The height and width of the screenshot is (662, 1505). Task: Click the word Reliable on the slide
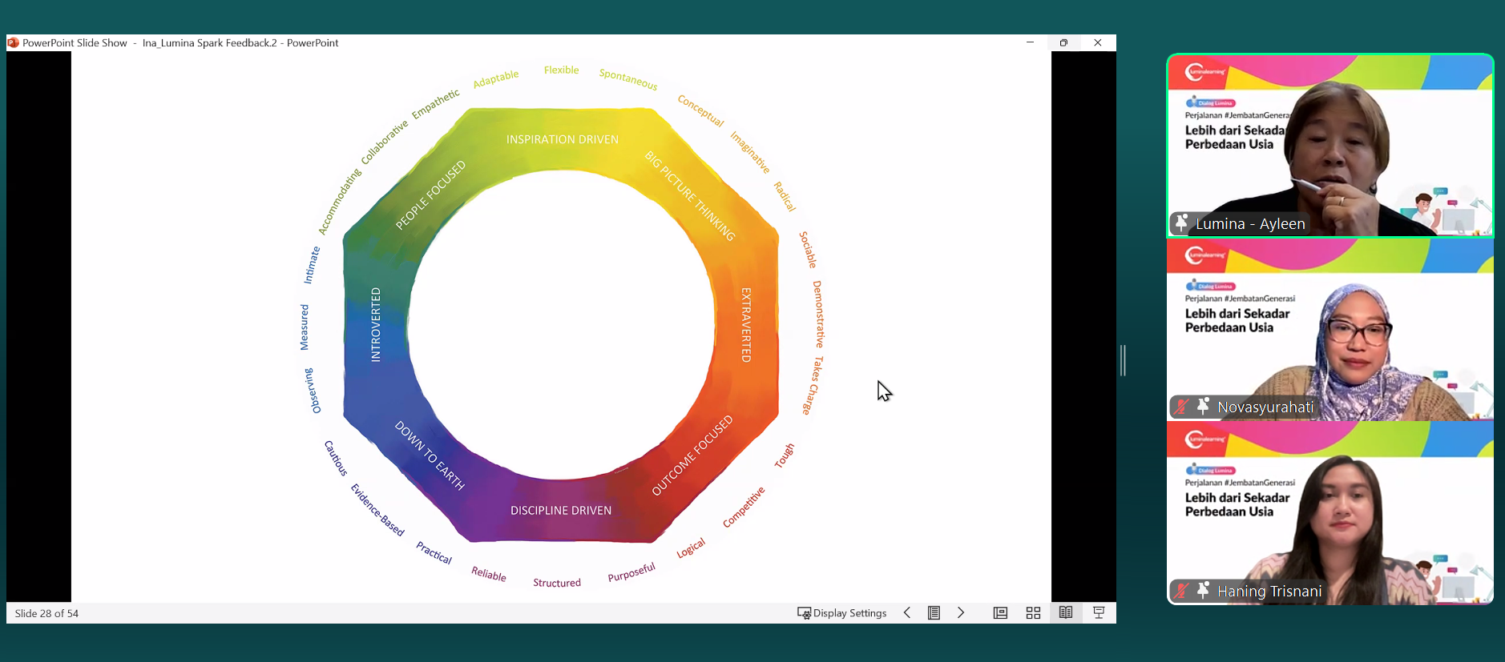(488, 574)
